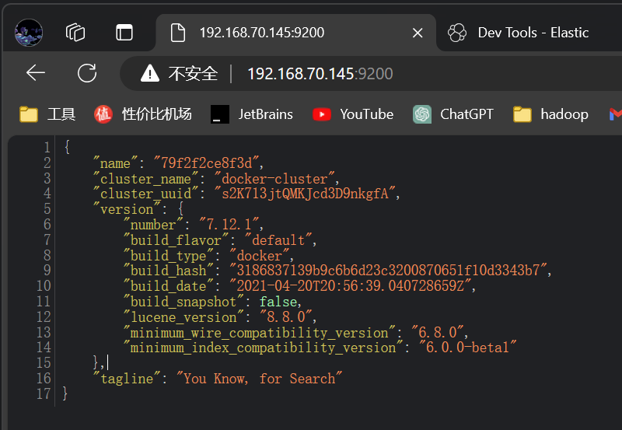622x430 pixels.
Task: Open the tab actions menu icon
Action: pyautogui.click(x=124, y=32)
